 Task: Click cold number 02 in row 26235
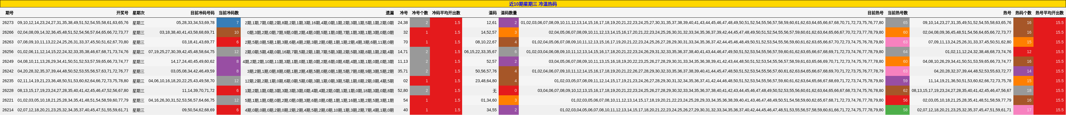[405, 81]
